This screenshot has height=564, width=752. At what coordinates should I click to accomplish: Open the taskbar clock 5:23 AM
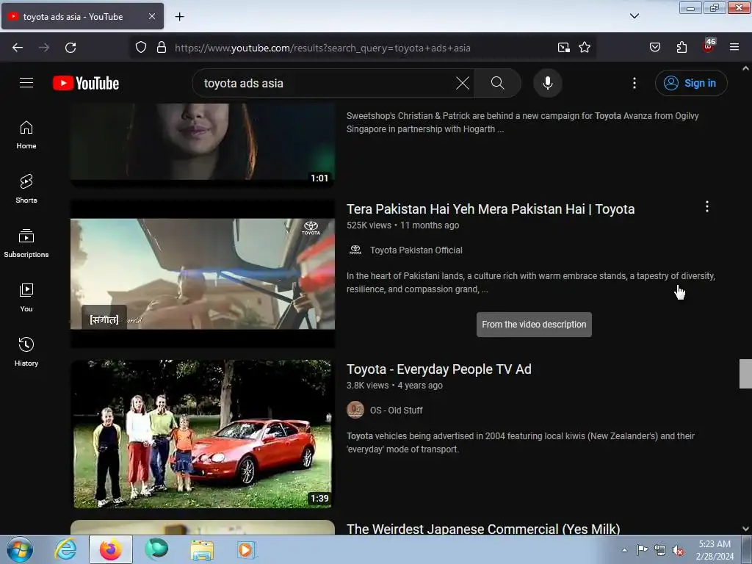(x=715, y=550)
